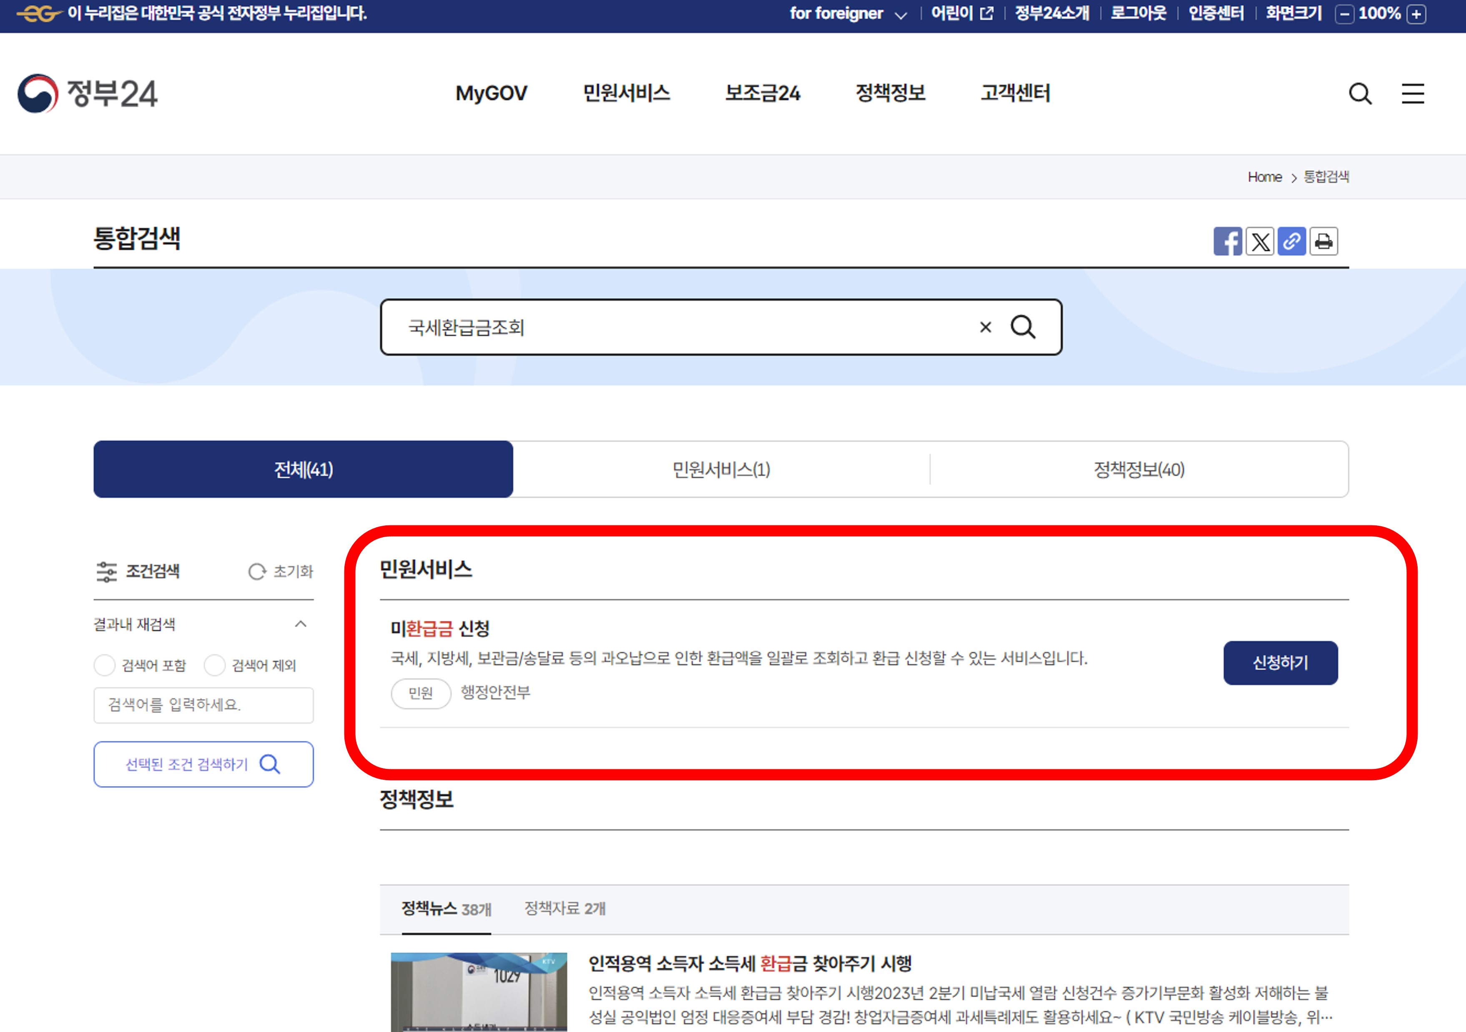
Task: Share the page on X
Action: click(1260, 241)
